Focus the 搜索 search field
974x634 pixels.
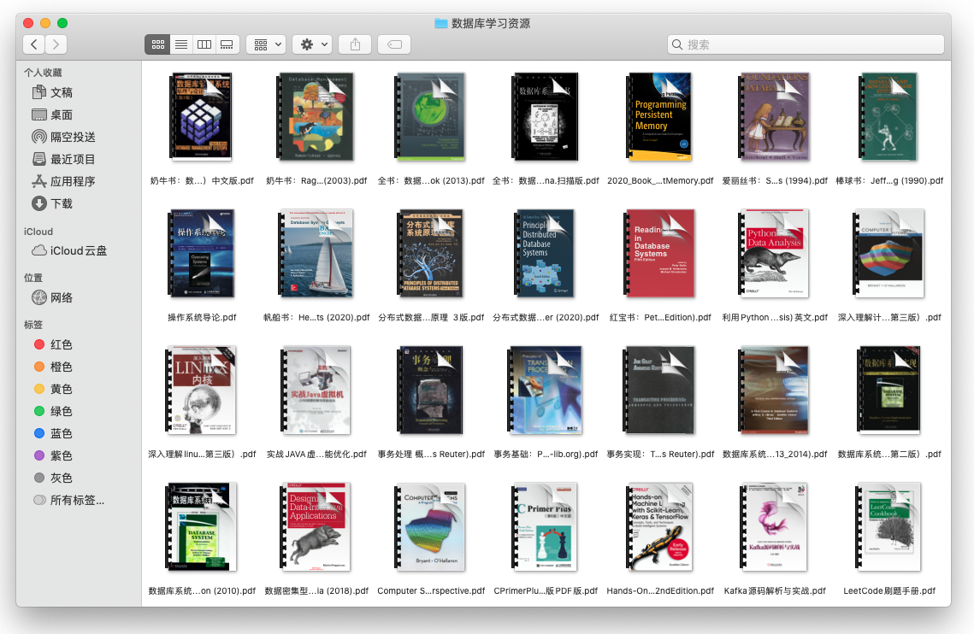(x=806, y=44)
